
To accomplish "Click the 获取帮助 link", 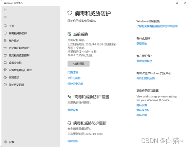I will point(142,43).
